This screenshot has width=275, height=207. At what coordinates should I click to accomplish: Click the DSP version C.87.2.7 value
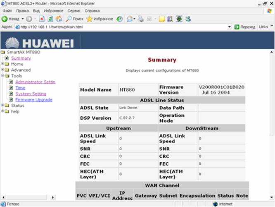127,118
